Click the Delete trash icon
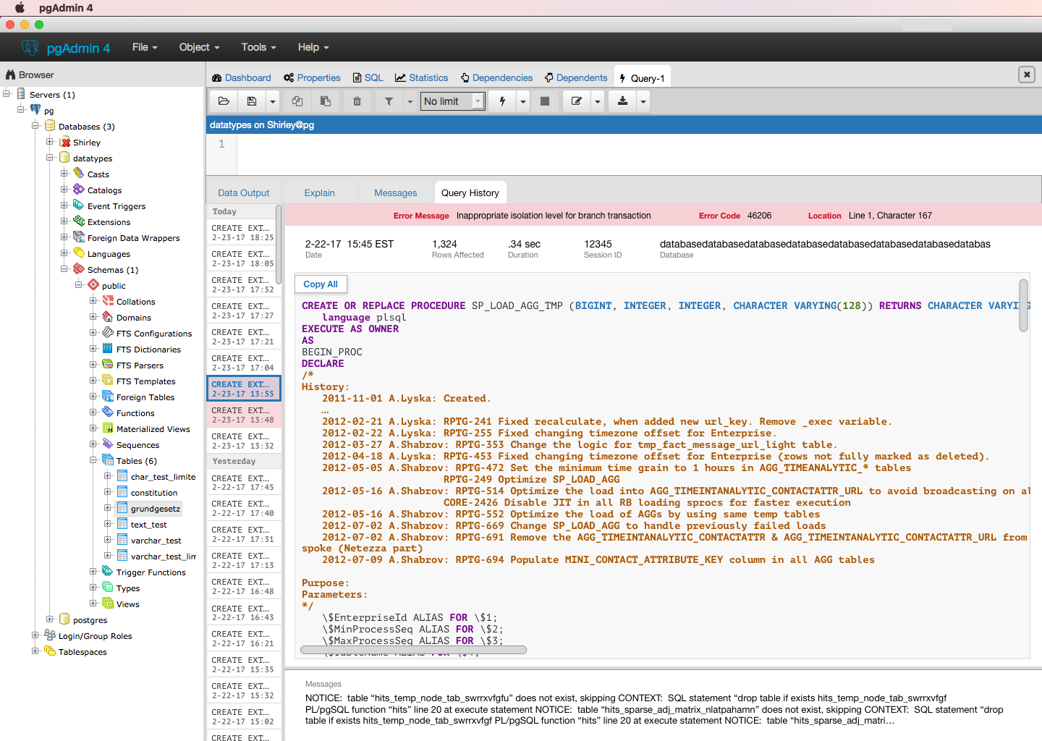 [357, 101]
